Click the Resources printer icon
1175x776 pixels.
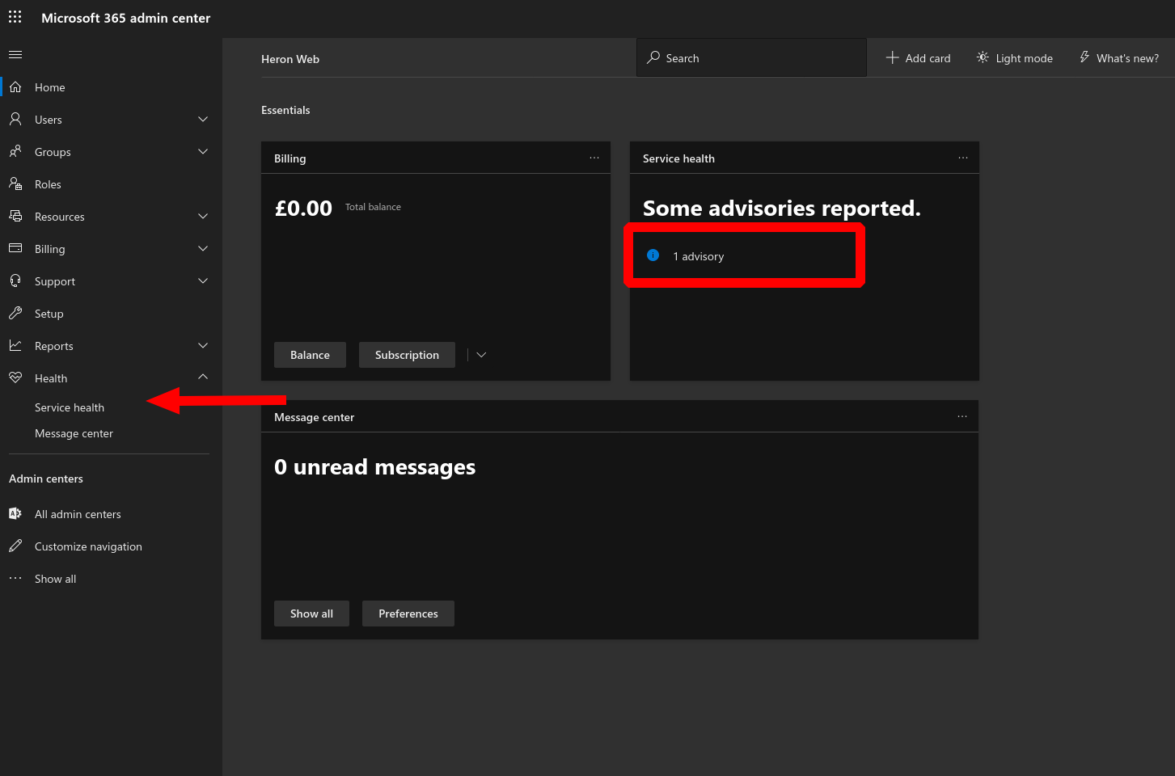tap(15, 216)
